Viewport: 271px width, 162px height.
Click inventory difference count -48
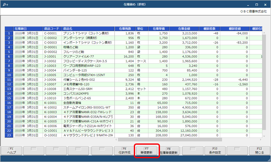216,33
